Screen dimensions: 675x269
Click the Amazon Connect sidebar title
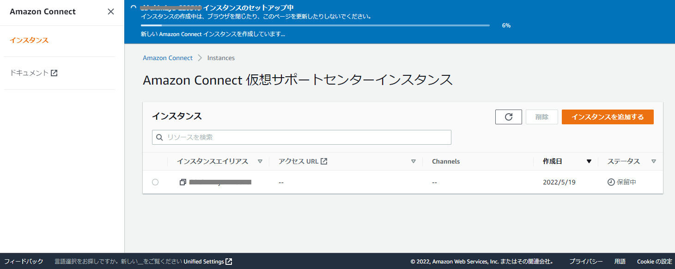click(43, 12)
